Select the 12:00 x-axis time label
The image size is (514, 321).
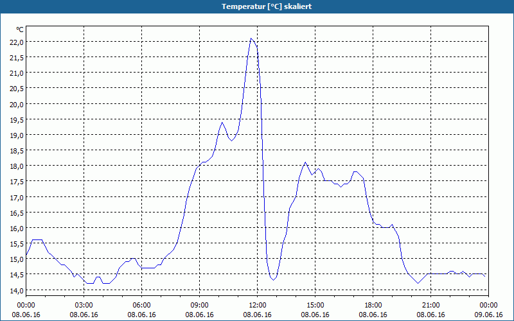click(x=258, y=305)
